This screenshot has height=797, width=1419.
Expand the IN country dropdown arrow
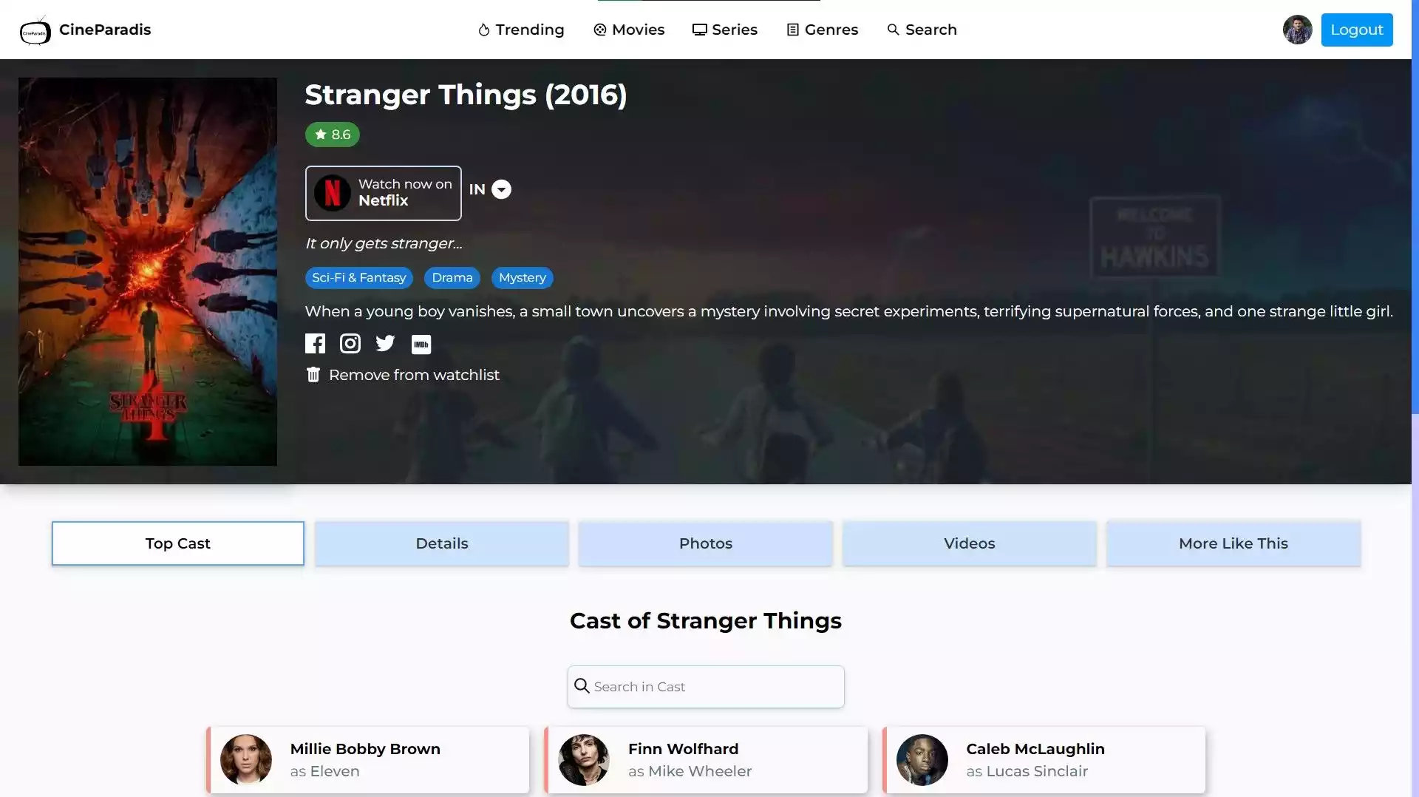(502, 189)
